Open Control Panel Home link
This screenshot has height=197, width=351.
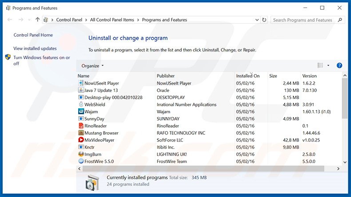coord(33,35)
